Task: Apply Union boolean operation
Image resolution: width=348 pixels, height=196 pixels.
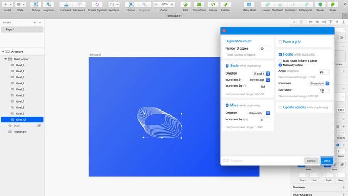Action: tap(267, 4)
